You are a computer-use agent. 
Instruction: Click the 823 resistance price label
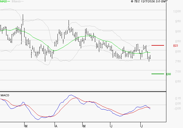click(175, 46)
